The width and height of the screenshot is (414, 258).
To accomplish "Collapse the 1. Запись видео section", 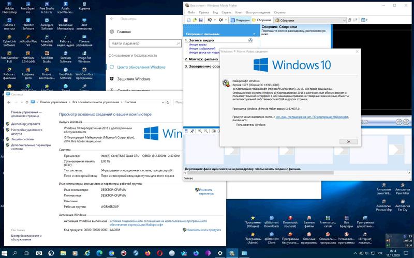I will tap(250, 40).
